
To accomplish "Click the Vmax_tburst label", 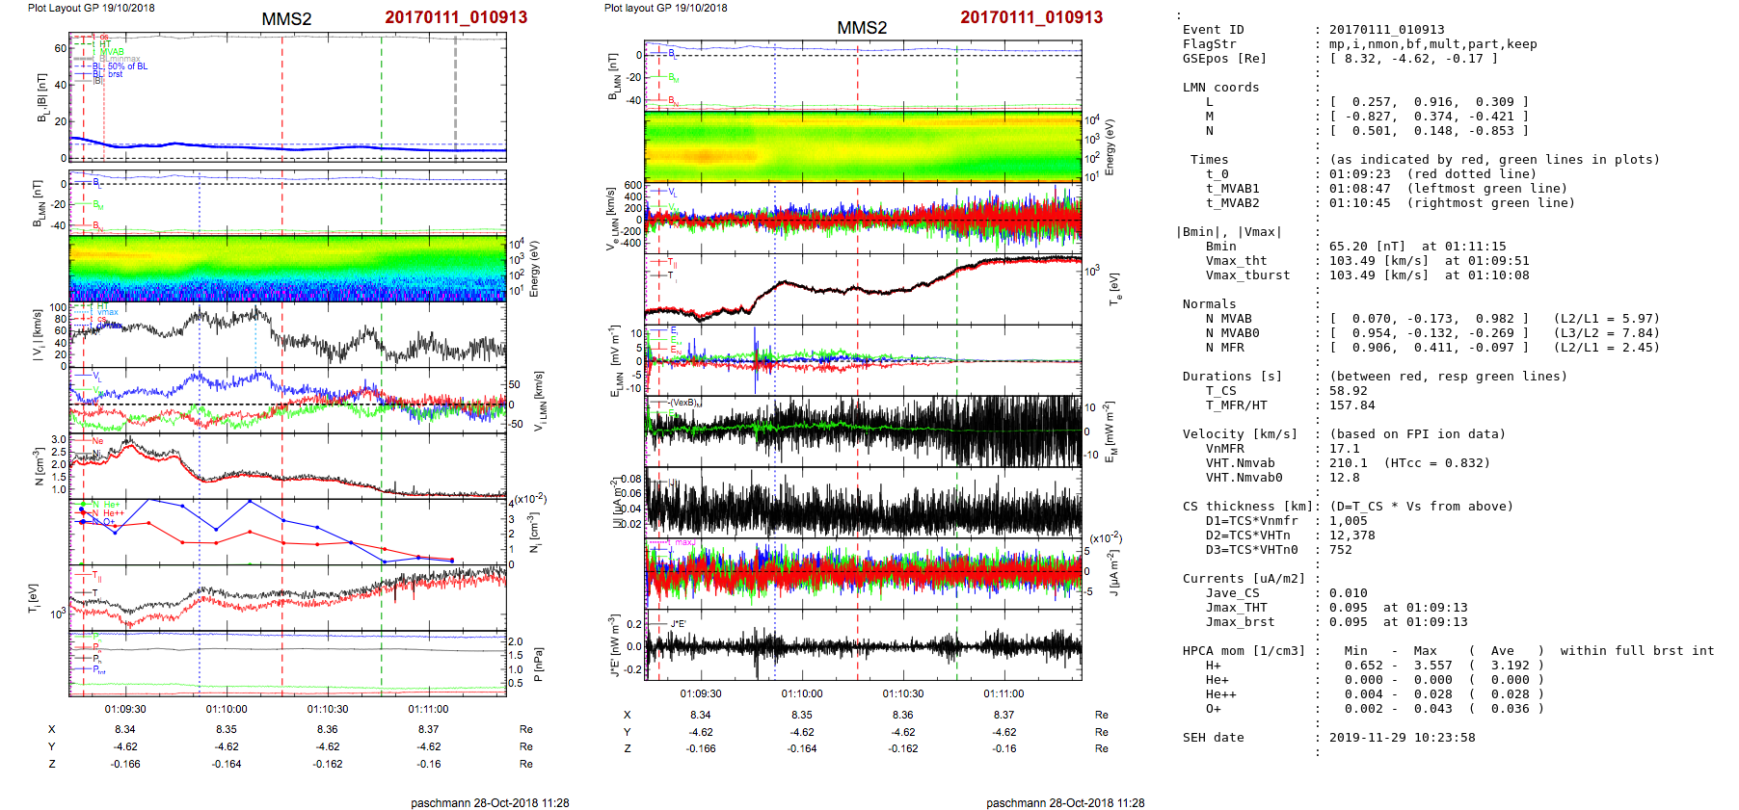I will click(x=1248, y=275).
